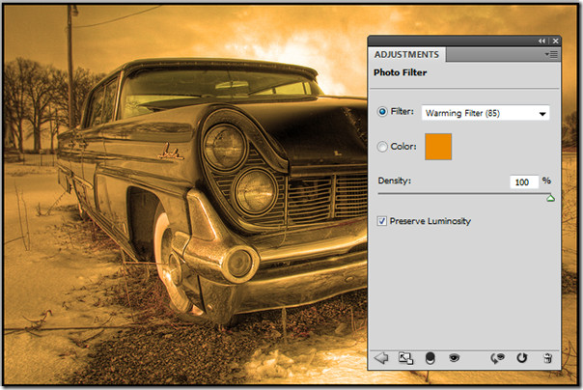Delete adjustment layer trash icon
This screenshot has height=390, width=583.
point(547,358)
